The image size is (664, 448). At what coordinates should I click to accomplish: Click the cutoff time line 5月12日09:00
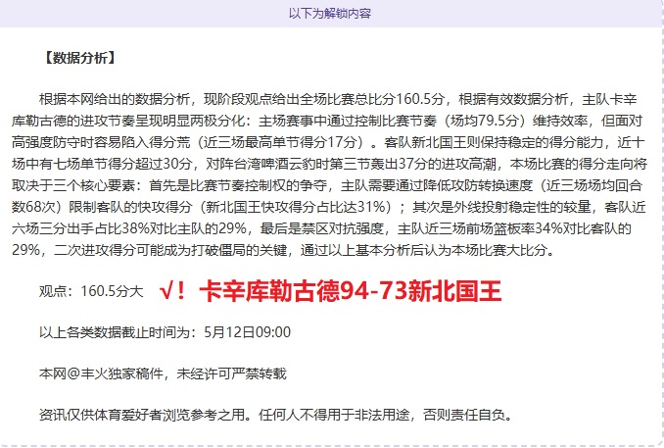click(165, 332)
